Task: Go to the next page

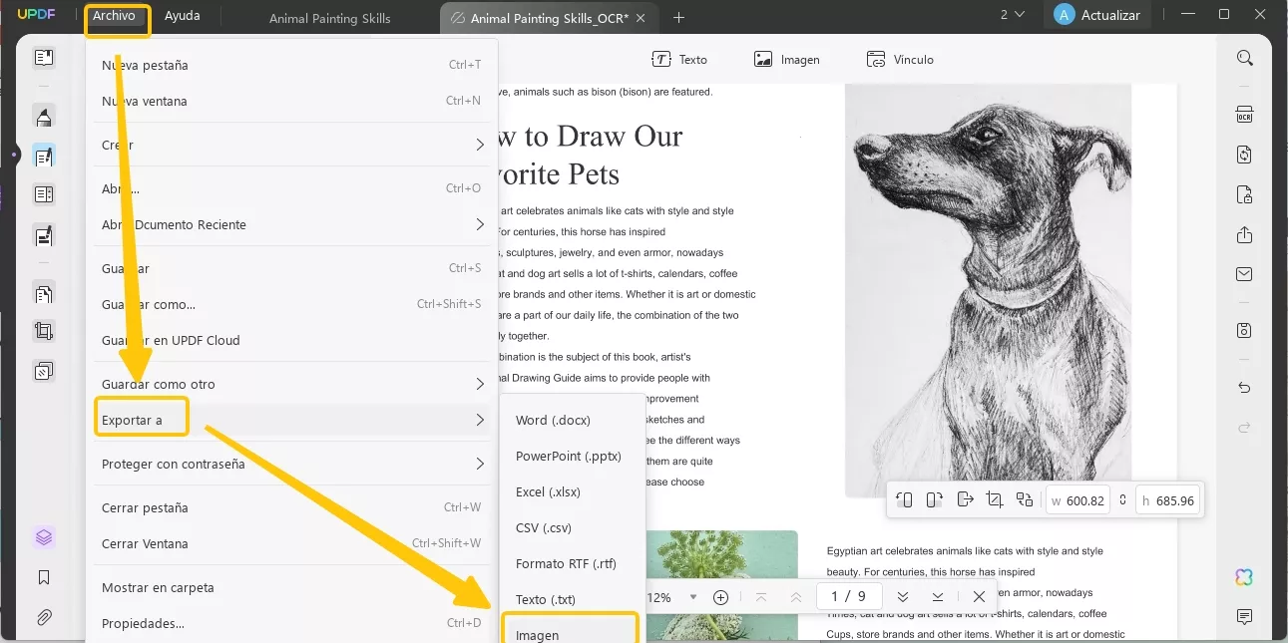Action: point(903,596)
